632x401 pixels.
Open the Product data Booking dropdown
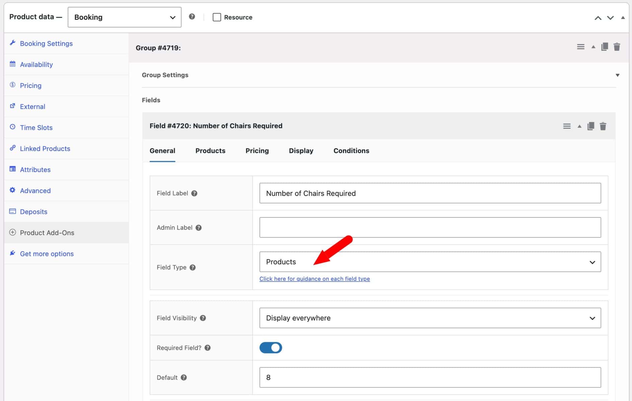(x=124, y=17)
